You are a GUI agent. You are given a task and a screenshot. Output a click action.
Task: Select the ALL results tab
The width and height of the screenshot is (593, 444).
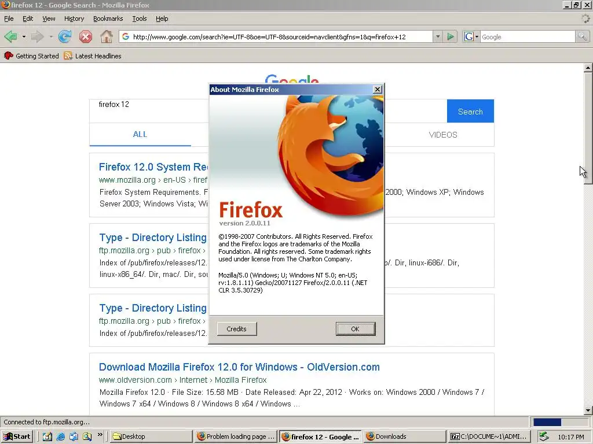(x=140, y=134)
